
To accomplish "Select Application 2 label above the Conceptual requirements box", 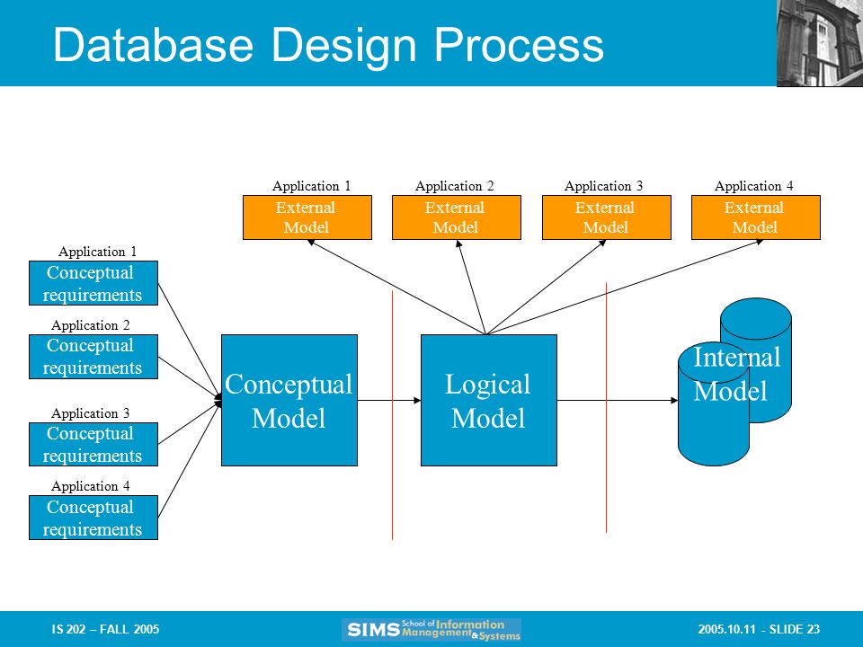I will pyautogui.click(x=91, y=325).
